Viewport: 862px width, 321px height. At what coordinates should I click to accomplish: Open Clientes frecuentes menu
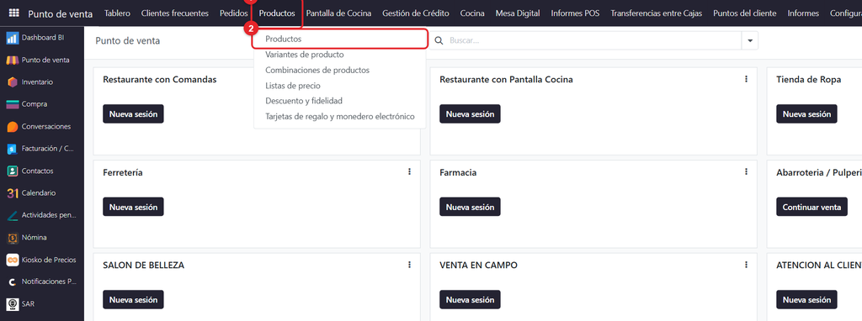pyautogui.click(x=175, y=13)
